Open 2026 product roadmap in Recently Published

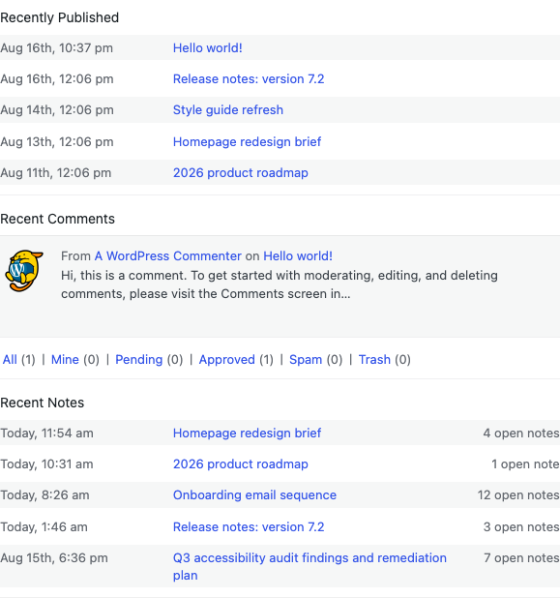[241, 173]
